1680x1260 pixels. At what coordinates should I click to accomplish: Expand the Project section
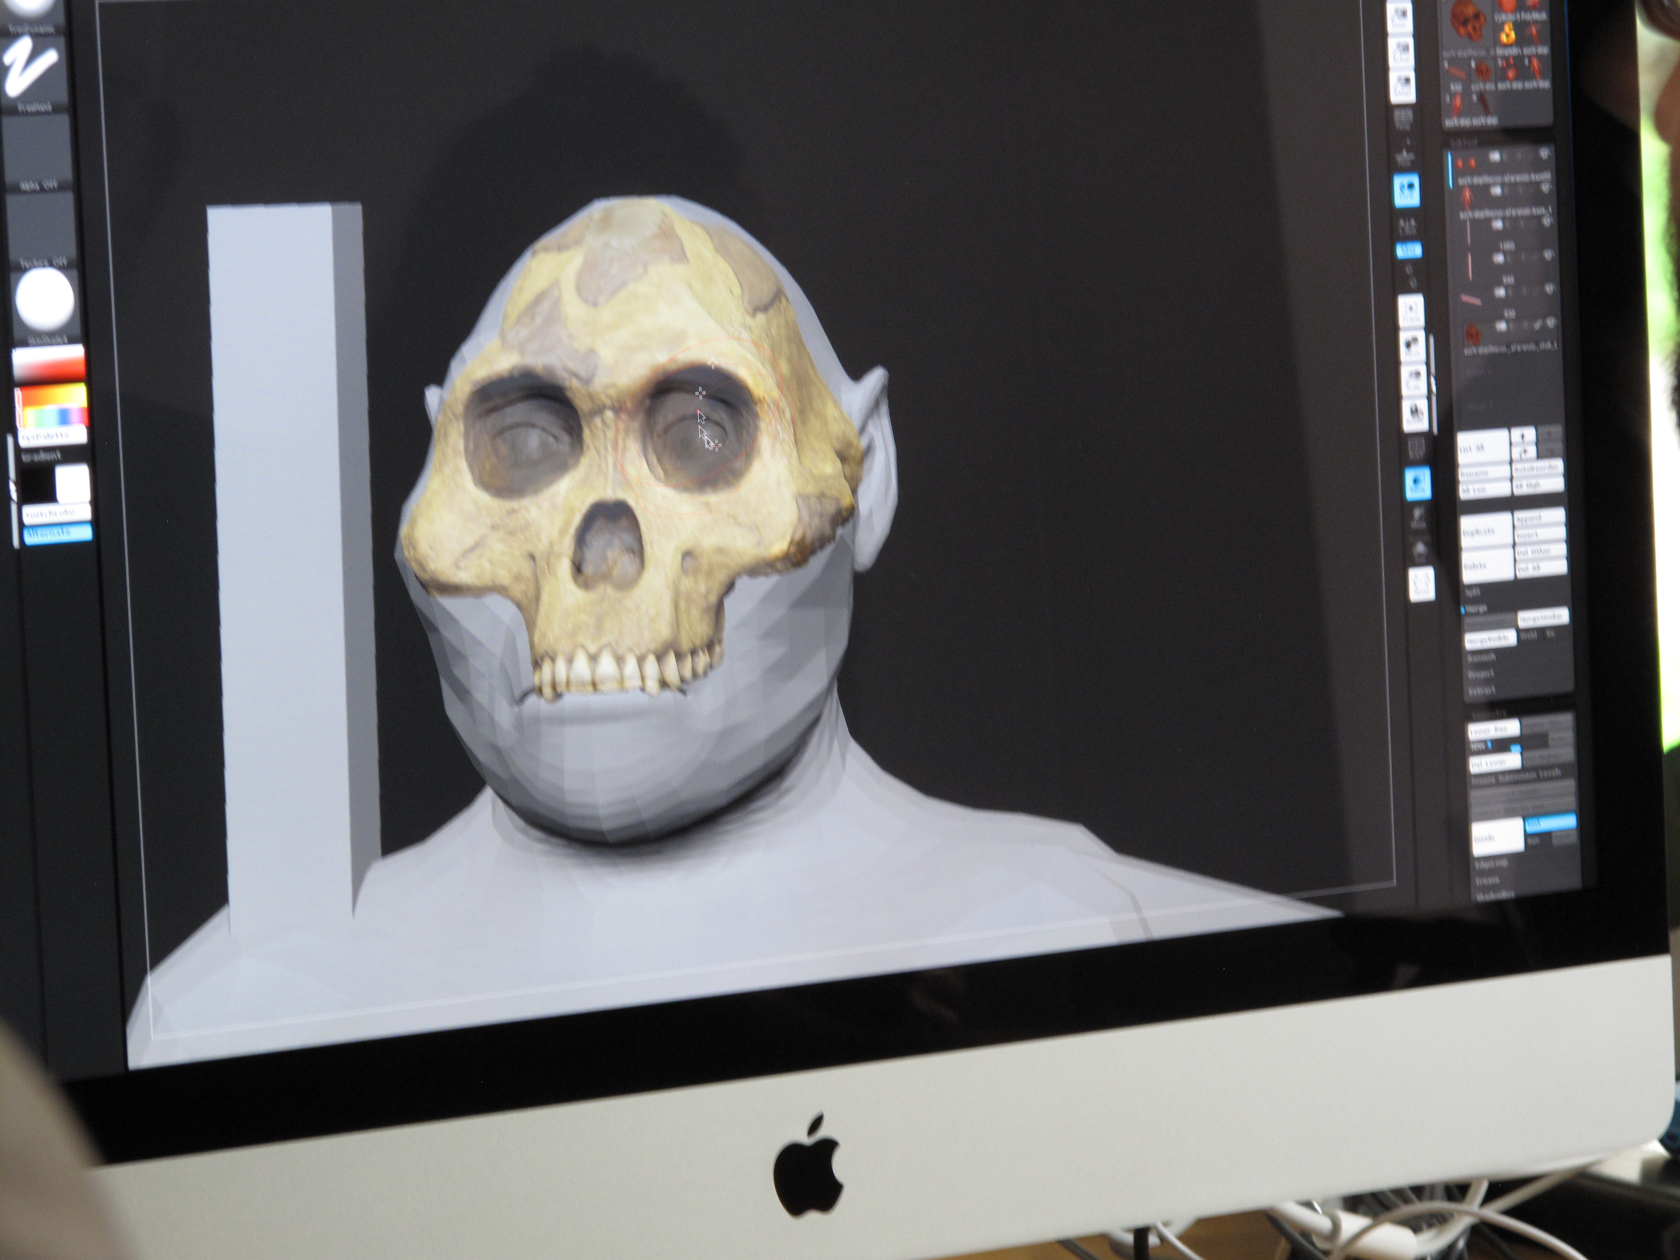1482,675
